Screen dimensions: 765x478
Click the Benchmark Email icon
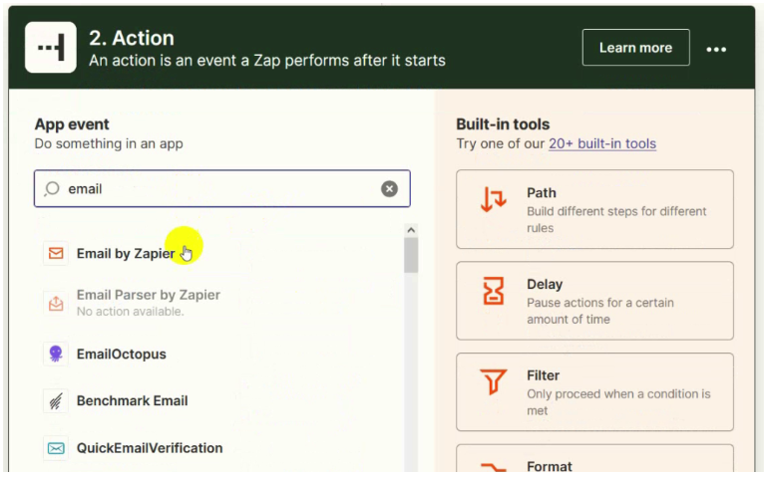pyautogui.click(x=56, y=401)
